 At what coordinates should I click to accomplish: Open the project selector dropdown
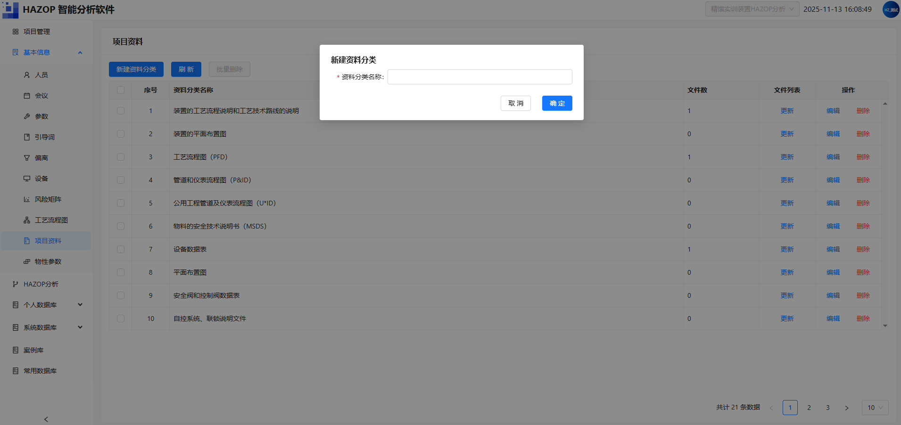[x=752, y=9]
